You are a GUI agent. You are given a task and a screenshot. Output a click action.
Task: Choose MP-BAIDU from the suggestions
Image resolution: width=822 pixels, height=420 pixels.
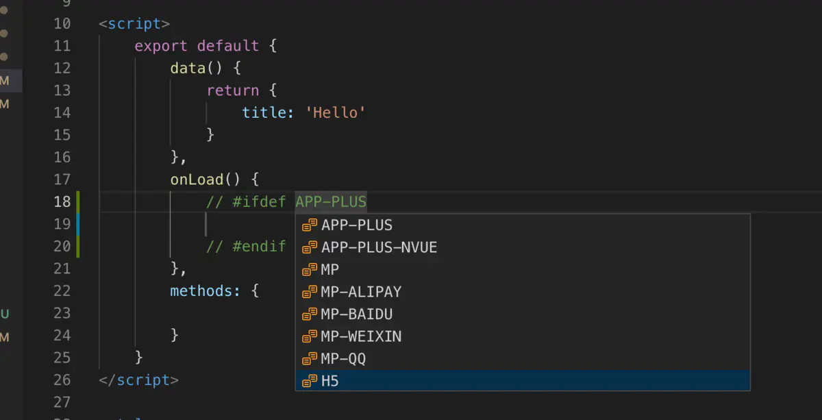pos(523,314)
